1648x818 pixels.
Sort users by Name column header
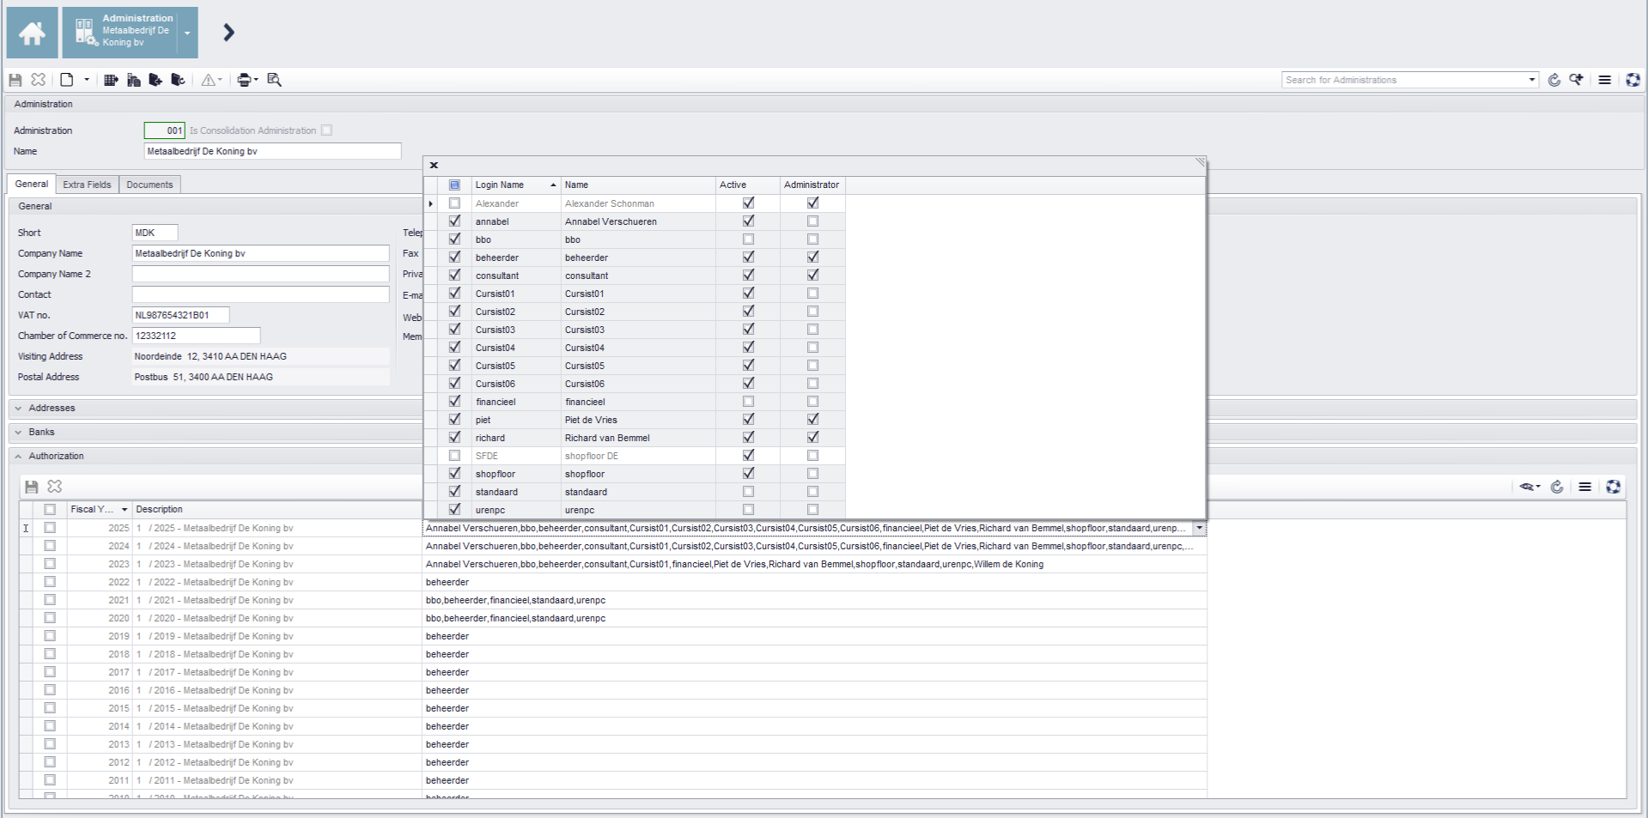pyautogui.click(x=638, y=185)
